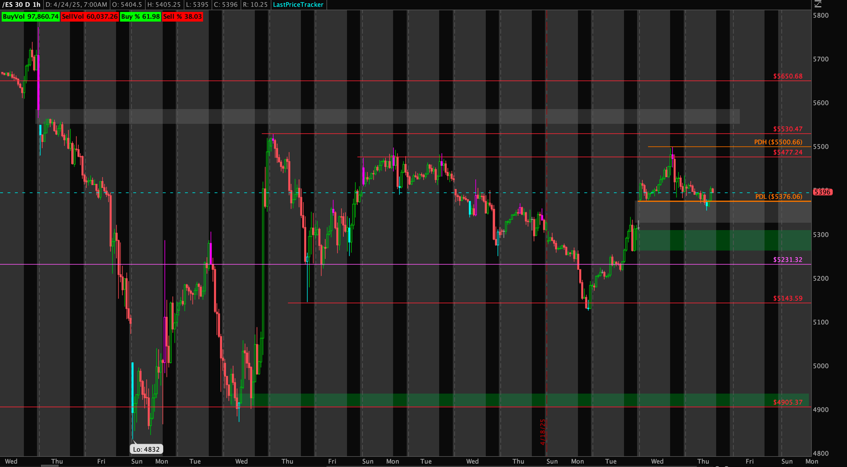This screenshot has height=467, width=847.
Task: Select the $5143.59 red level label
Action: click(x=787, y=298)
